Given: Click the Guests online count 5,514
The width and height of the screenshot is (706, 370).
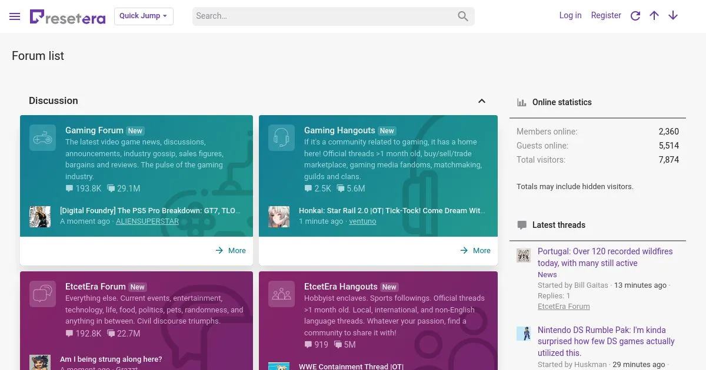Looking at the screenshot, I should coord(669,146).
